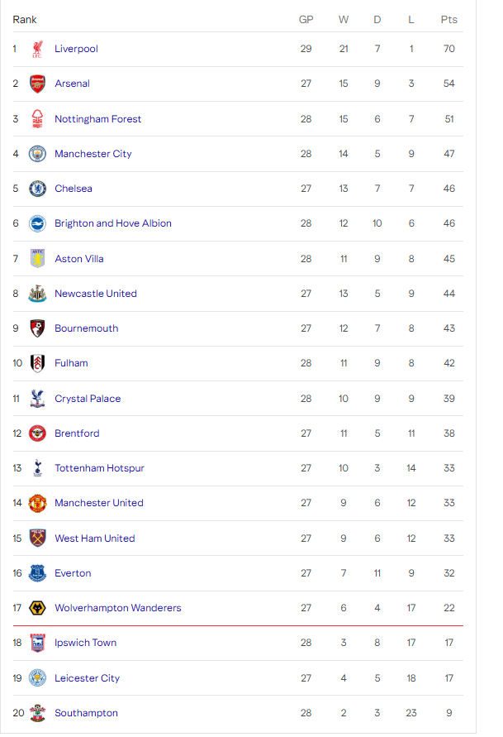Image resolution: width=503 pixels, height=737 pixels.
Task: Click the Pts column header
Action: coord(448,19)
